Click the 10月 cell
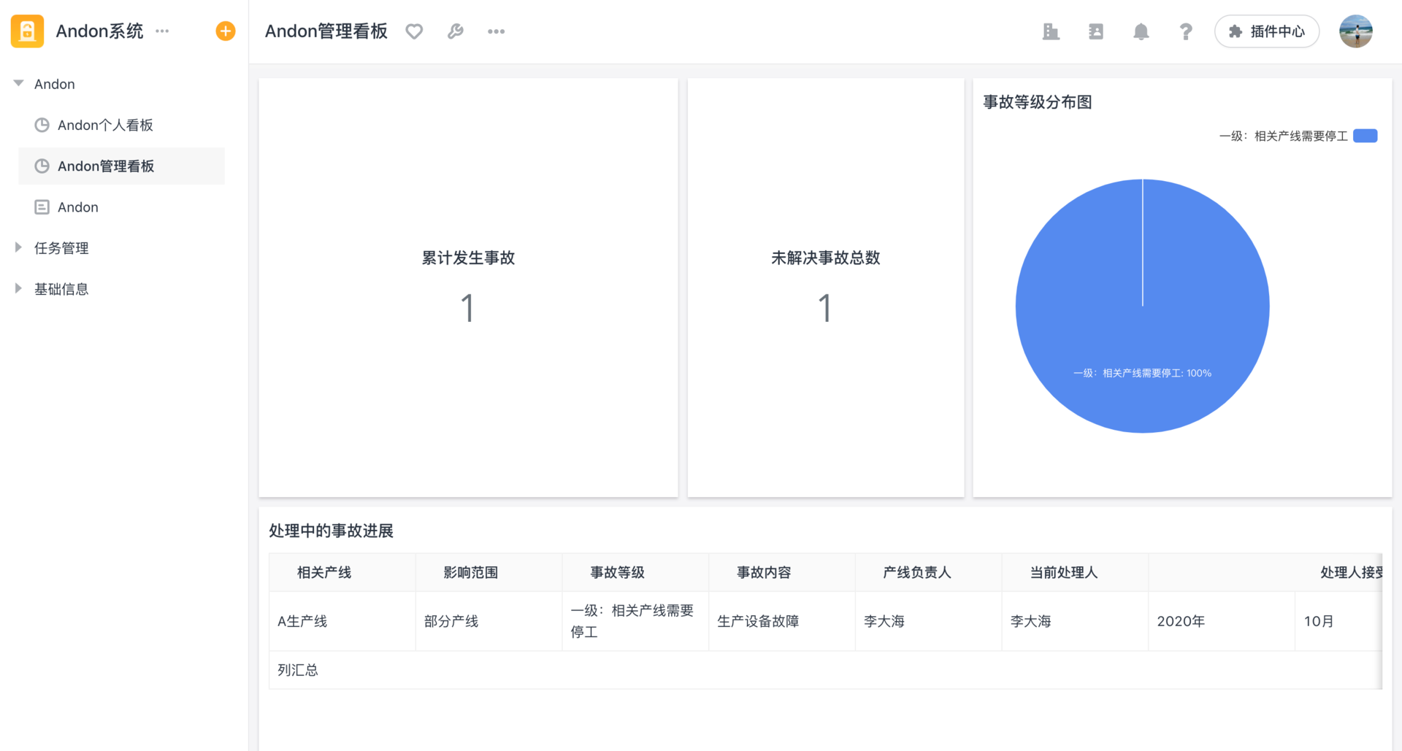Screen dimensions: 1402x751 pos(1338,621)
